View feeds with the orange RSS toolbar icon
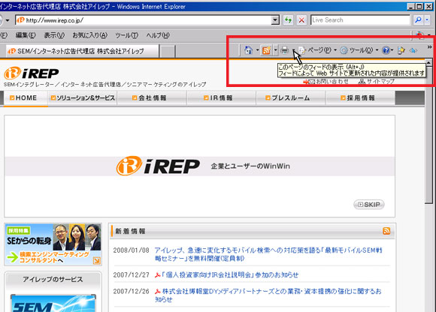Viewport: 436px width, 312px height. (x=266, y=50)
